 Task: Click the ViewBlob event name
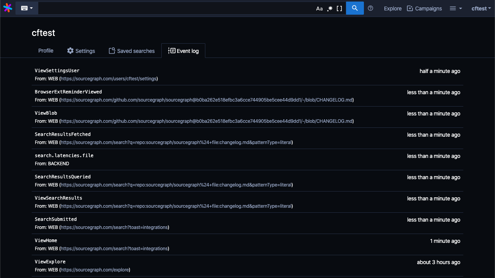46,113
